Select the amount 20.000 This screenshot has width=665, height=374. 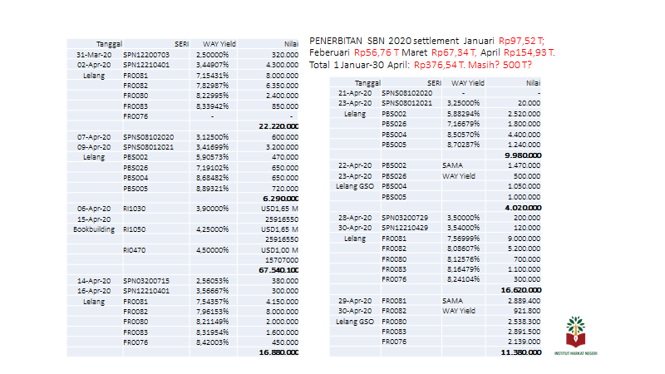pos(529,103)
